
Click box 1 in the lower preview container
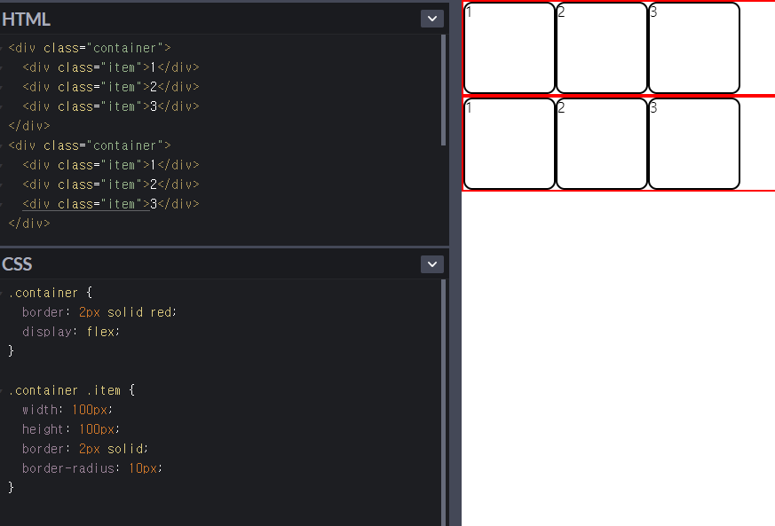pos(509,144)
